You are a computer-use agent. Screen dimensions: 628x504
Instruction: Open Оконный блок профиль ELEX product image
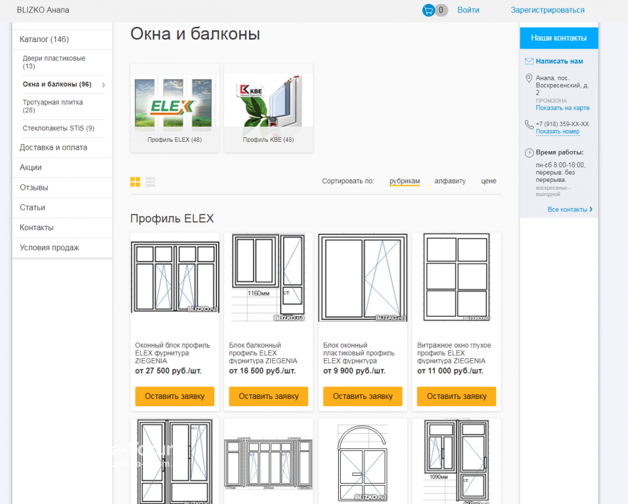pyautogui.click(x=174, y=277)
